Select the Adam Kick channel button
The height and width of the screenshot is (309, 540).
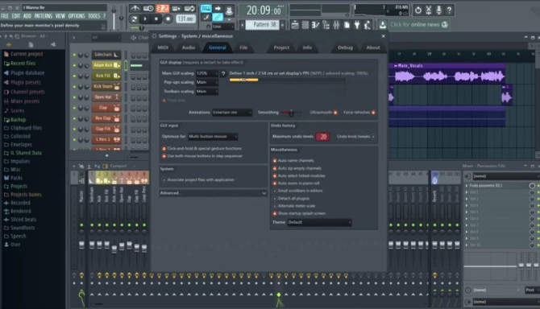click(x=106, y=65)
